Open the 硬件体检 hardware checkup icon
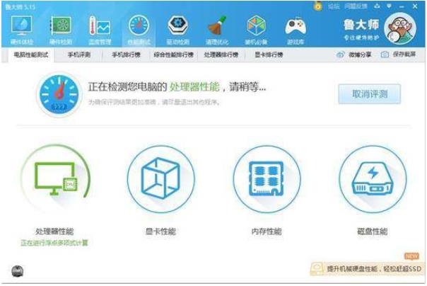This screenshot has height=286, width=427. click(22, 26)
